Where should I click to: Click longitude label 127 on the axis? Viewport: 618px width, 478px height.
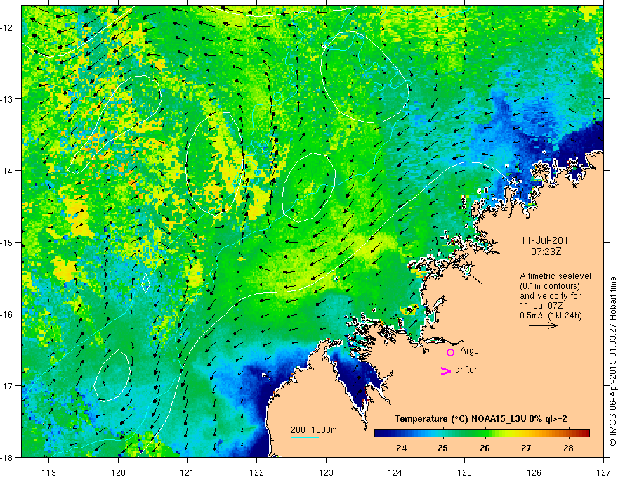603,472
